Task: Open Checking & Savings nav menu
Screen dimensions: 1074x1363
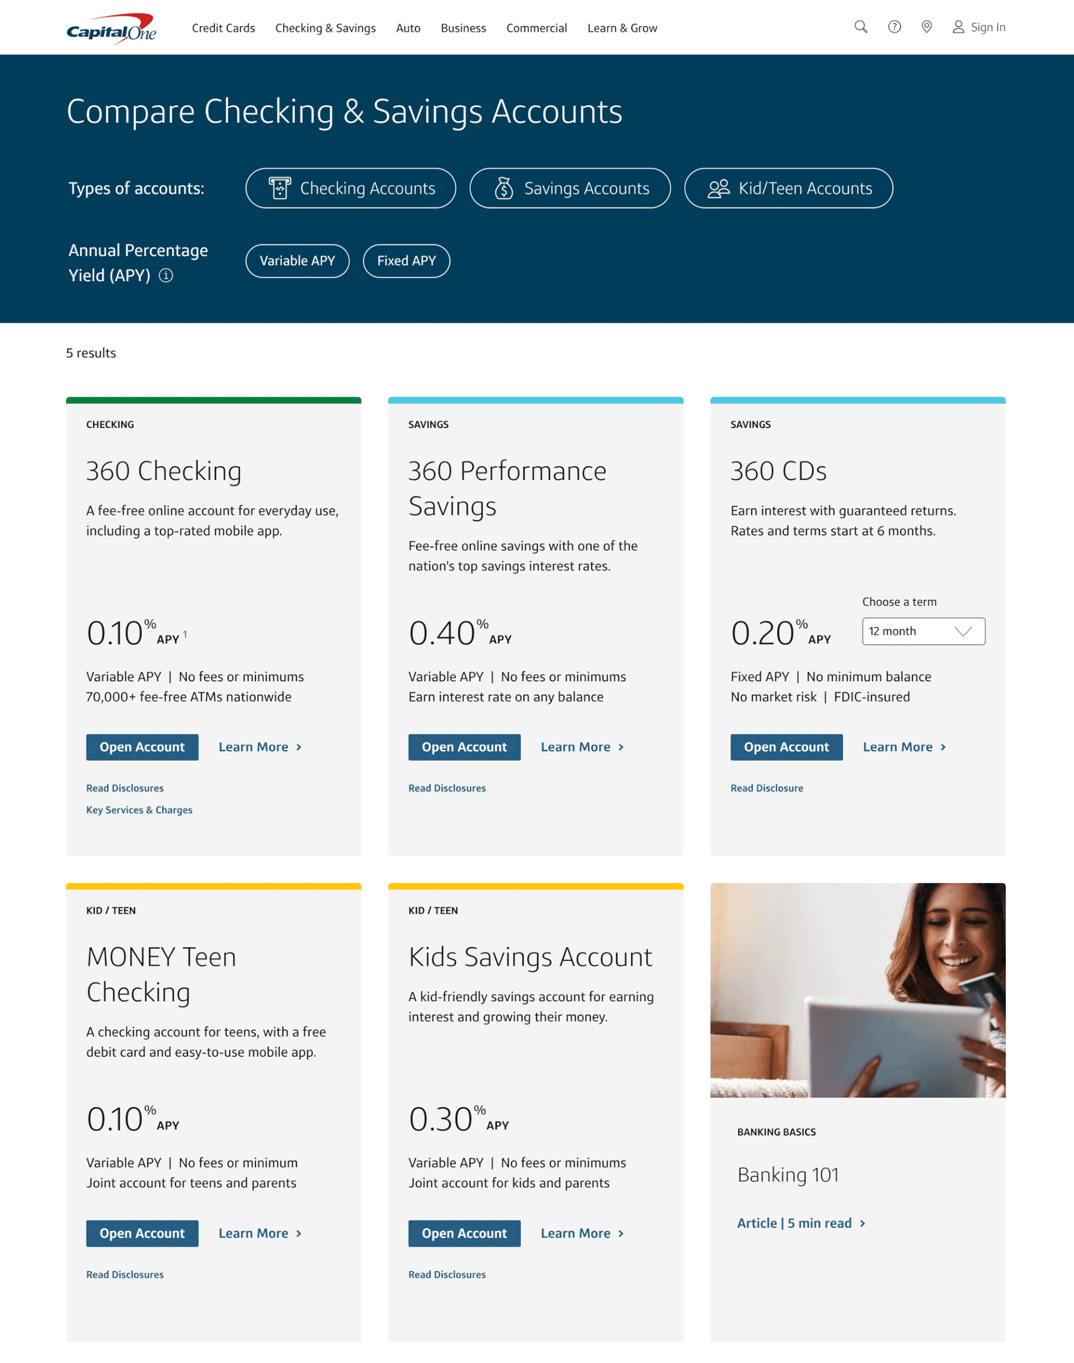Action: [x=325, y=29]
